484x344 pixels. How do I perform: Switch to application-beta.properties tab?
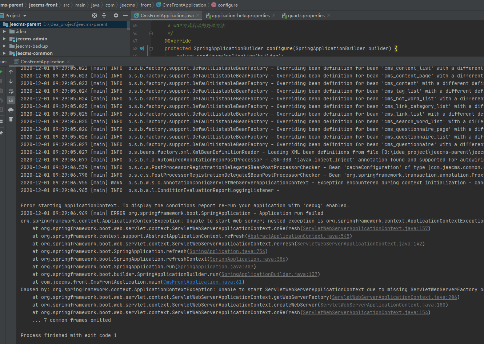(240, 16)
